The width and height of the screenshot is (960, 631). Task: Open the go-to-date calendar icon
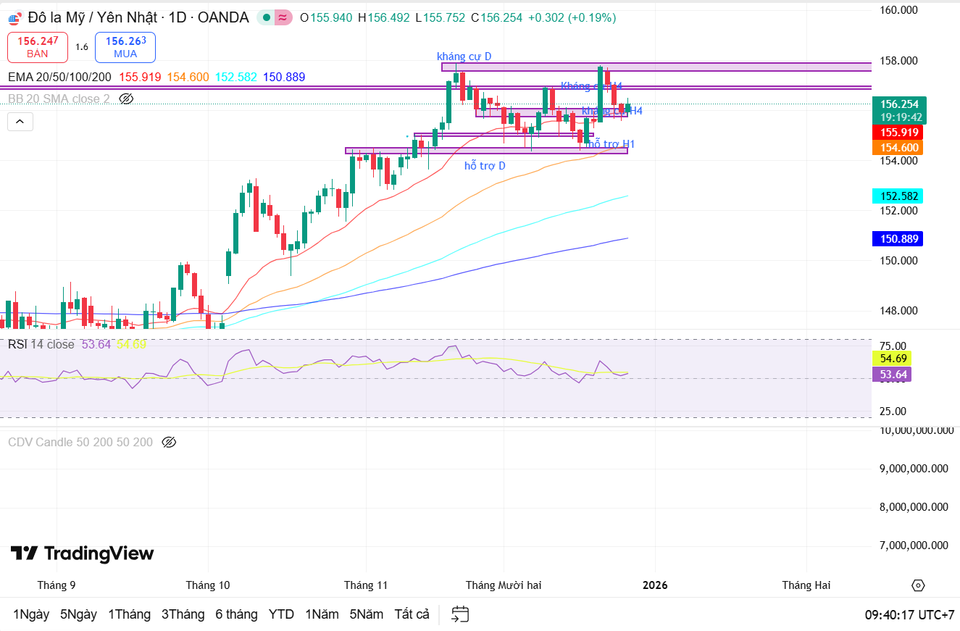click(x=460, y=614)
